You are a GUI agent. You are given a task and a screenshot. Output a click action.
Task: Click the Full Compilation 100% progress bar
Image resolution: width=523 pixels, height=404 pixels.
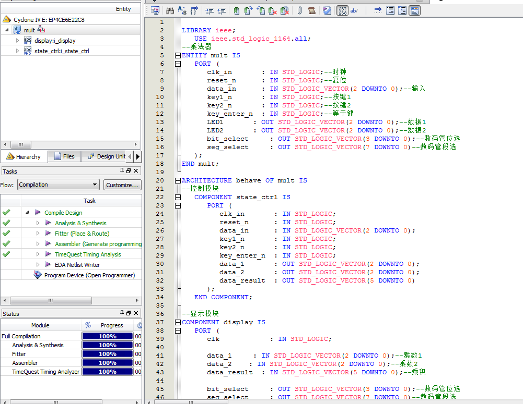pyautogui.click(x=108, y=336)
